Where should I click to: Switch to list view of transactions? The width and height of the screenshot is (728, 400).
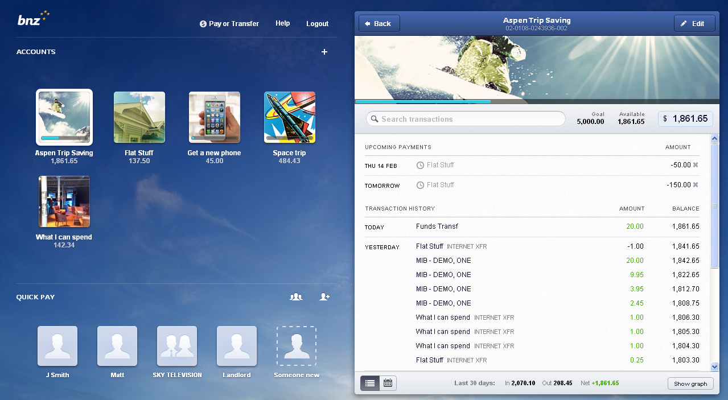(370, 383)
